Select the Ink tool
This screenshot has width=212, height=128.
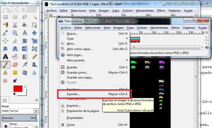coord(34,65)
